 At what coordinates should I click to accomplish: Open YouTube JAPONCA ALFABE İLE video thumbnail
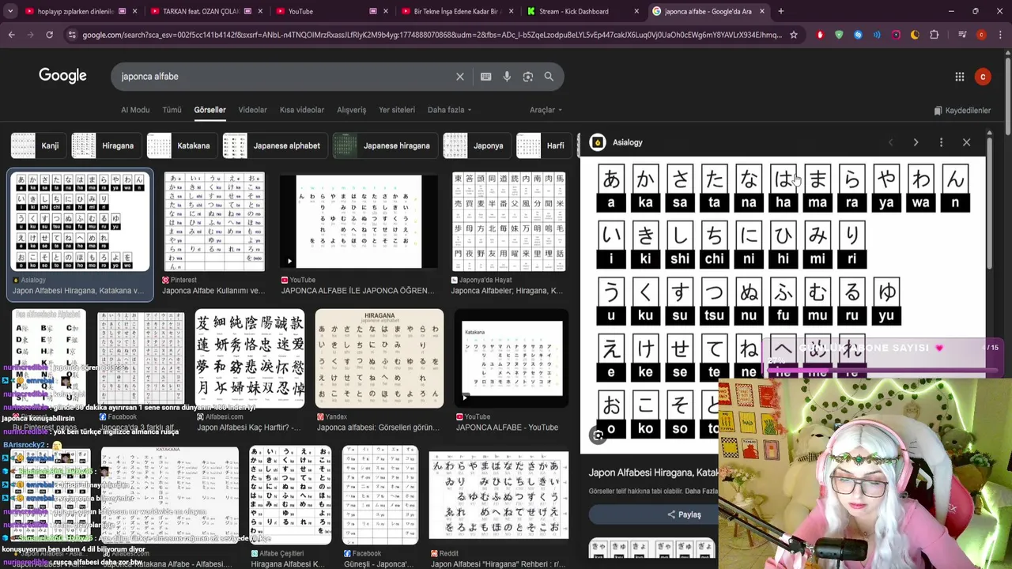pyautogui.click(x=359, y=222)
